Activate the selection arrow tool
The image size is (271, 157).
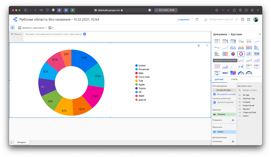[13, 28]
